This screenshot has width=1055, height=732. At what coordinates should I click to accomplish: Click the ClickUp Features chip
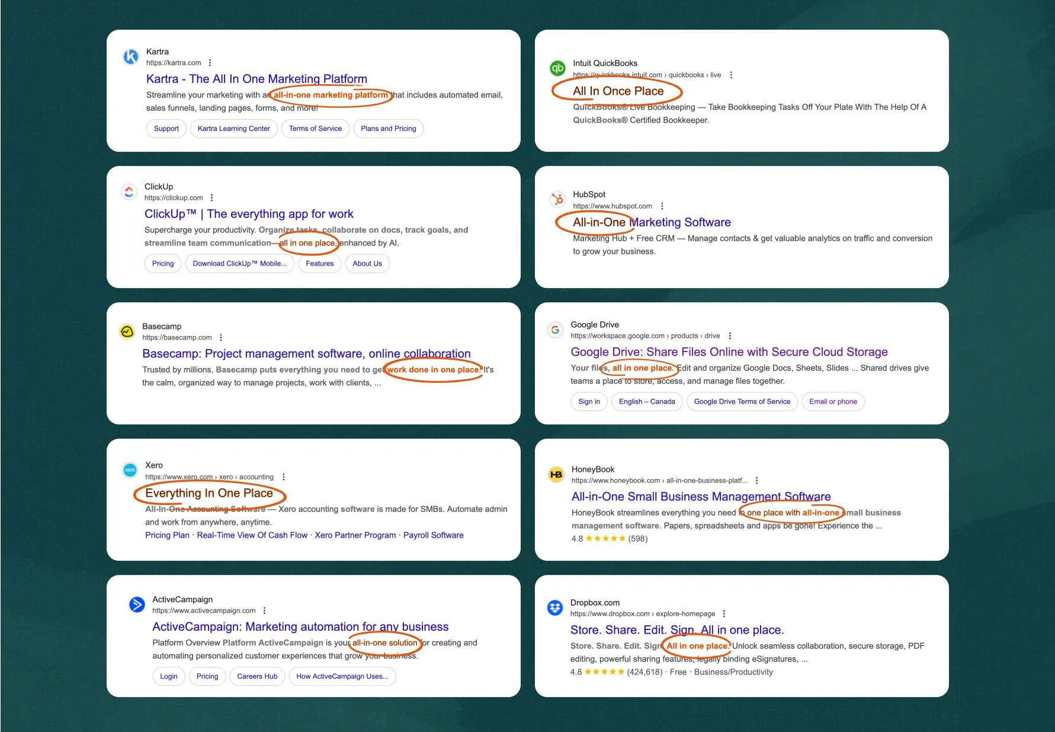pos(320,264)
